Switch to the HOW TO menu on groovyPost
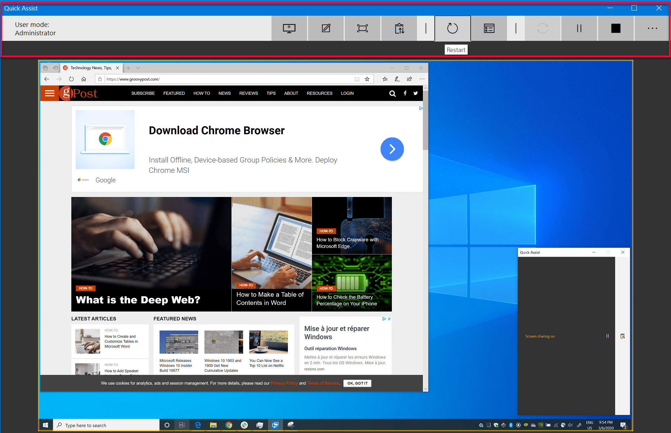This screenshot has width=671, height=433. coord(202,93)
